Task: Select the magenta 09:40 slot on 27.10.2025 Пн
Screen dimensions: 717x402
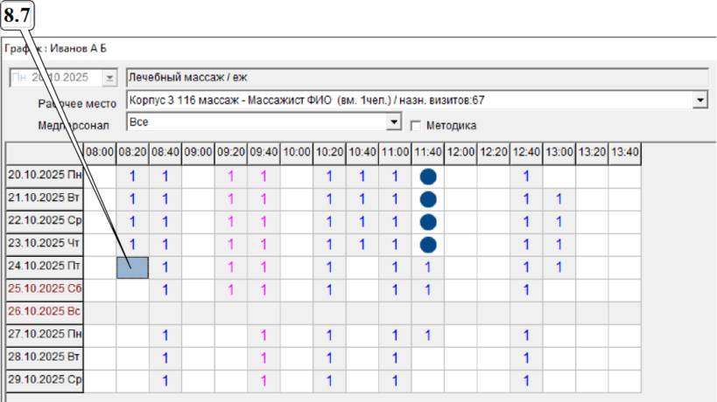Action: (x=264, y=335)
